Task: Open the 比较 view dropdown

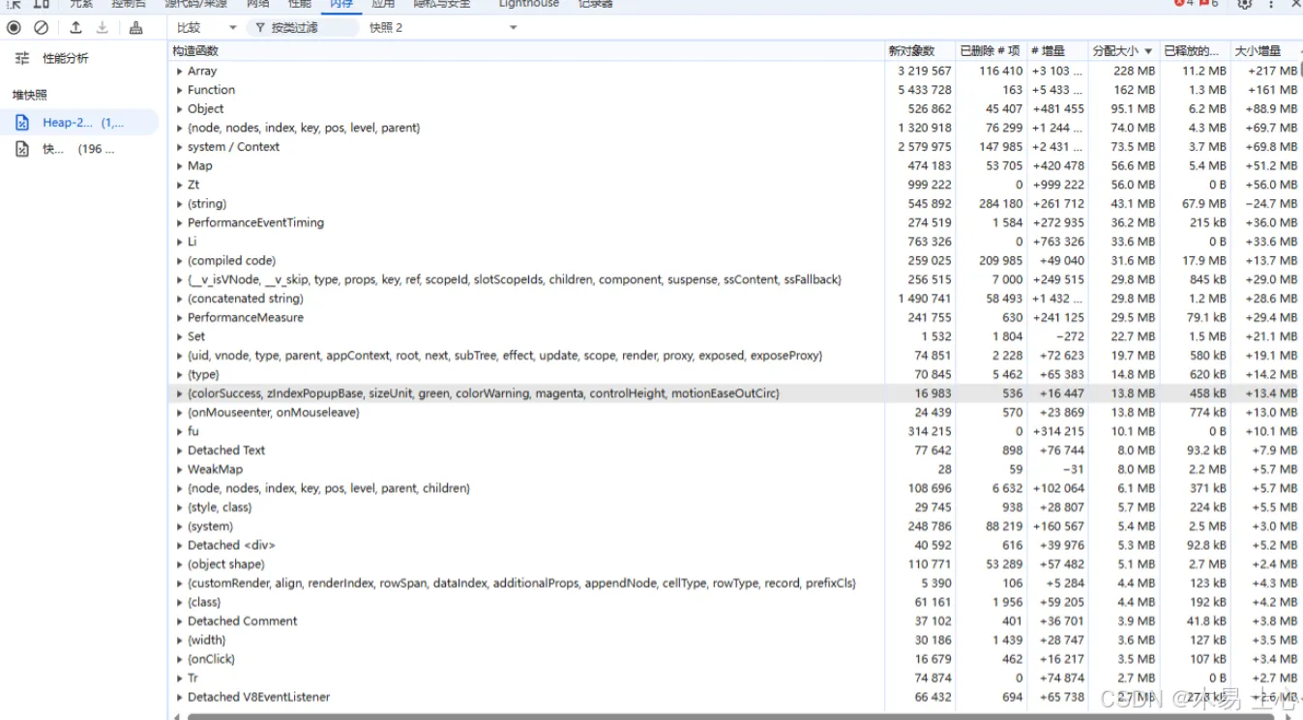Action: pyautogui.click(x=206, y=28)
